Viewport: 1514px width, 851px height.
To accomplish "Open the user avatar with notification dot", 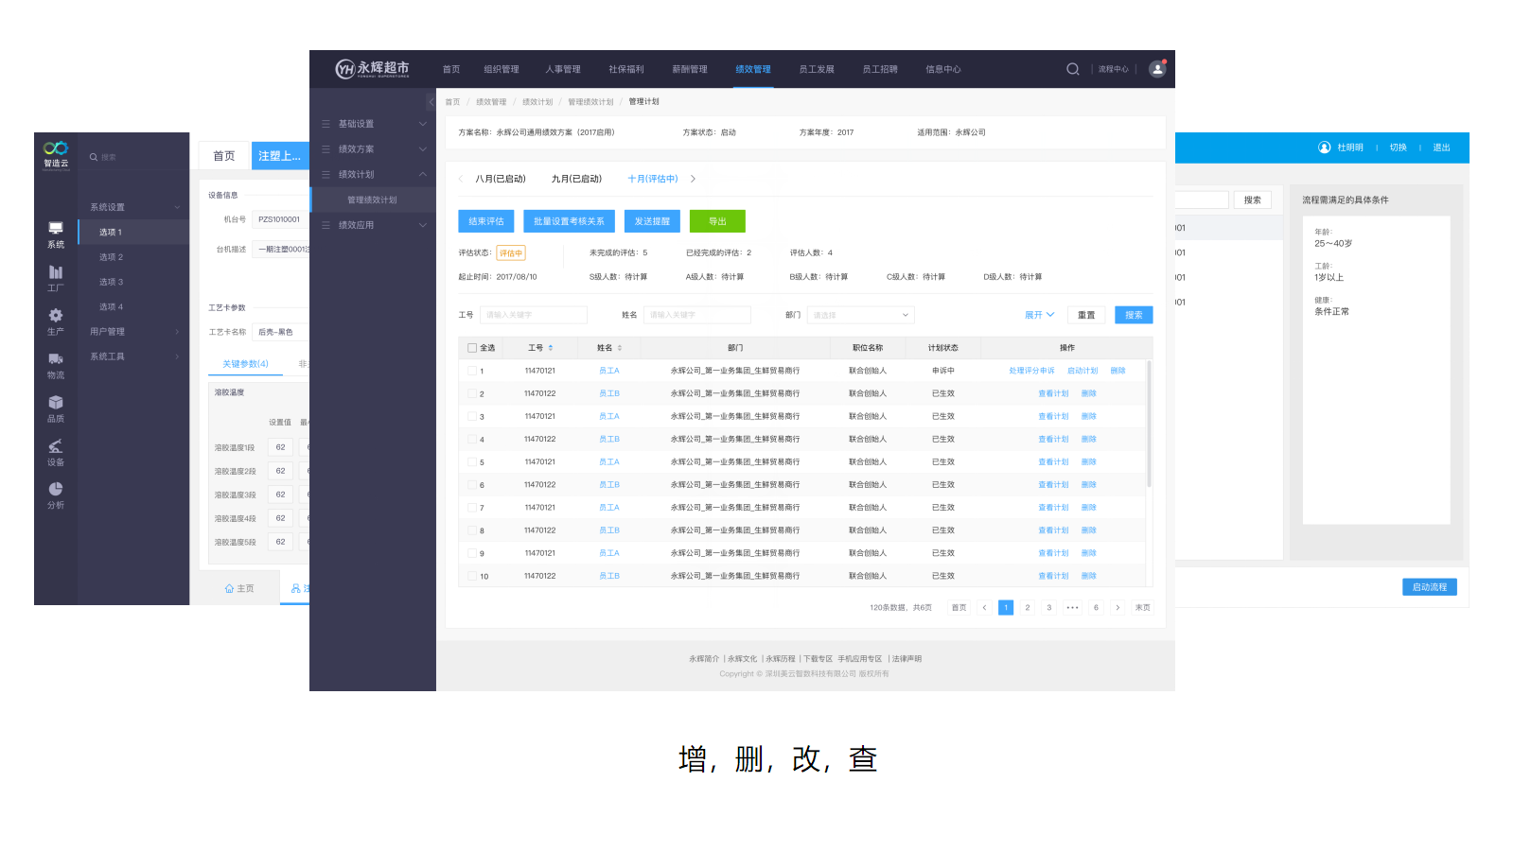I will [x=1156, y=69].
